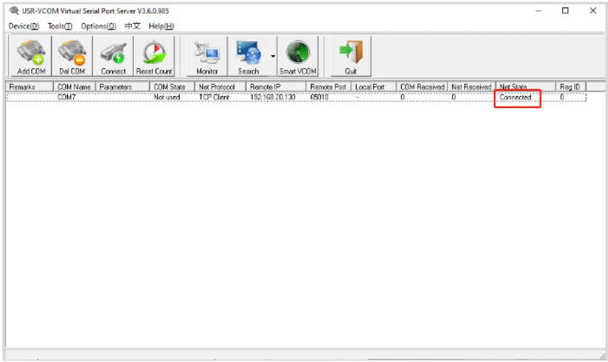Click the remote IP 192.168.20.130 cell

pos(273,97)
